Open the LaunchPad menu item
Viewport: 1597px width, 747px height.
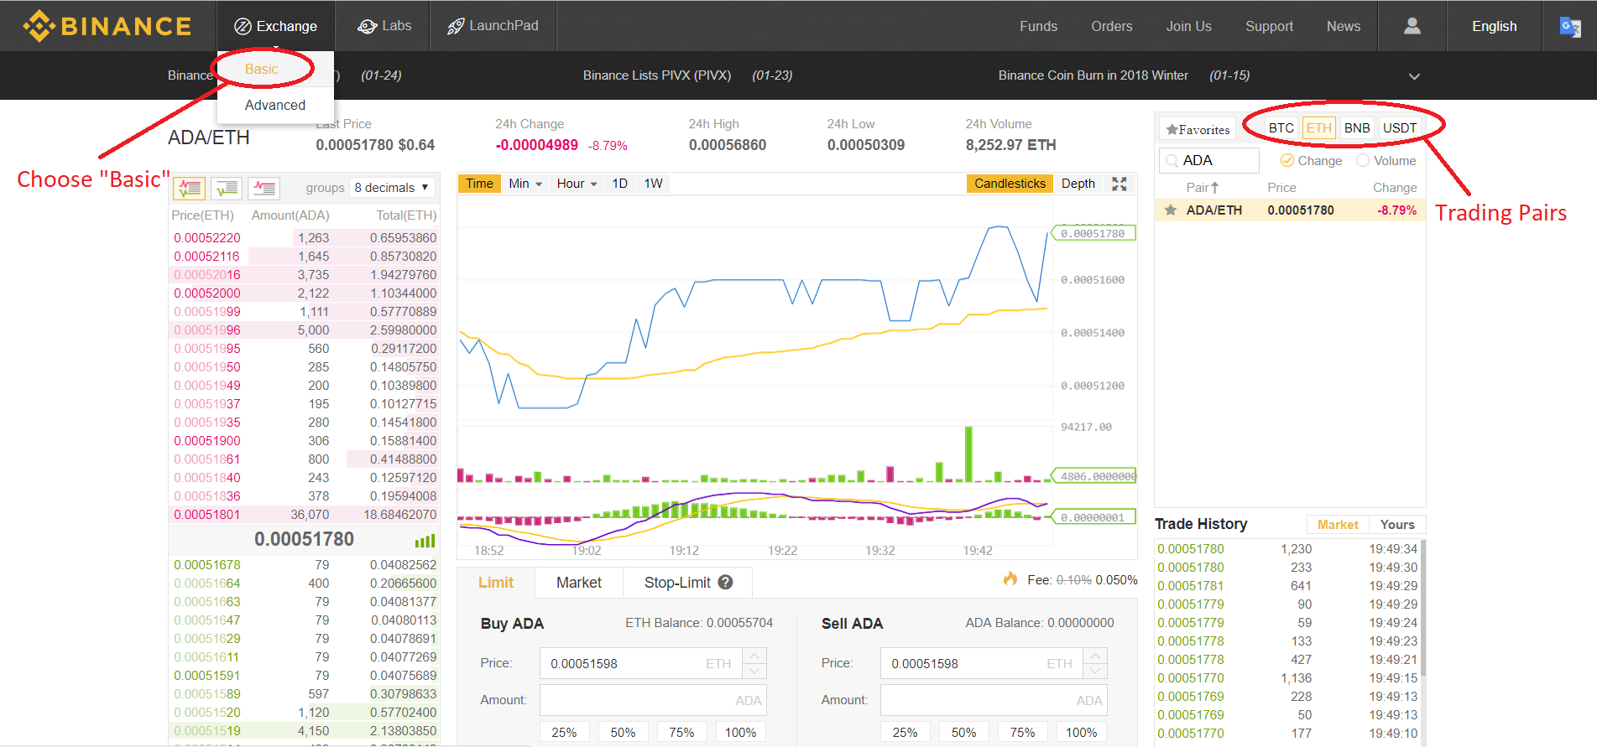493,26
